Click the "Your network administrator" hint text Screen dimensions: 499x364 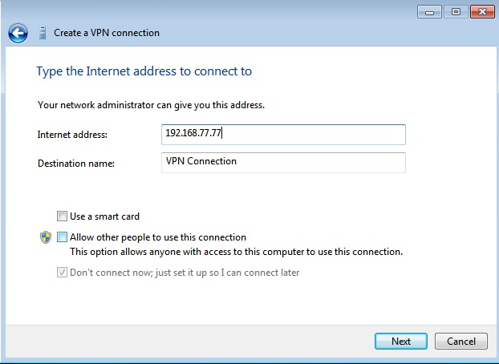pyautogui.click(x=151, y=105)
